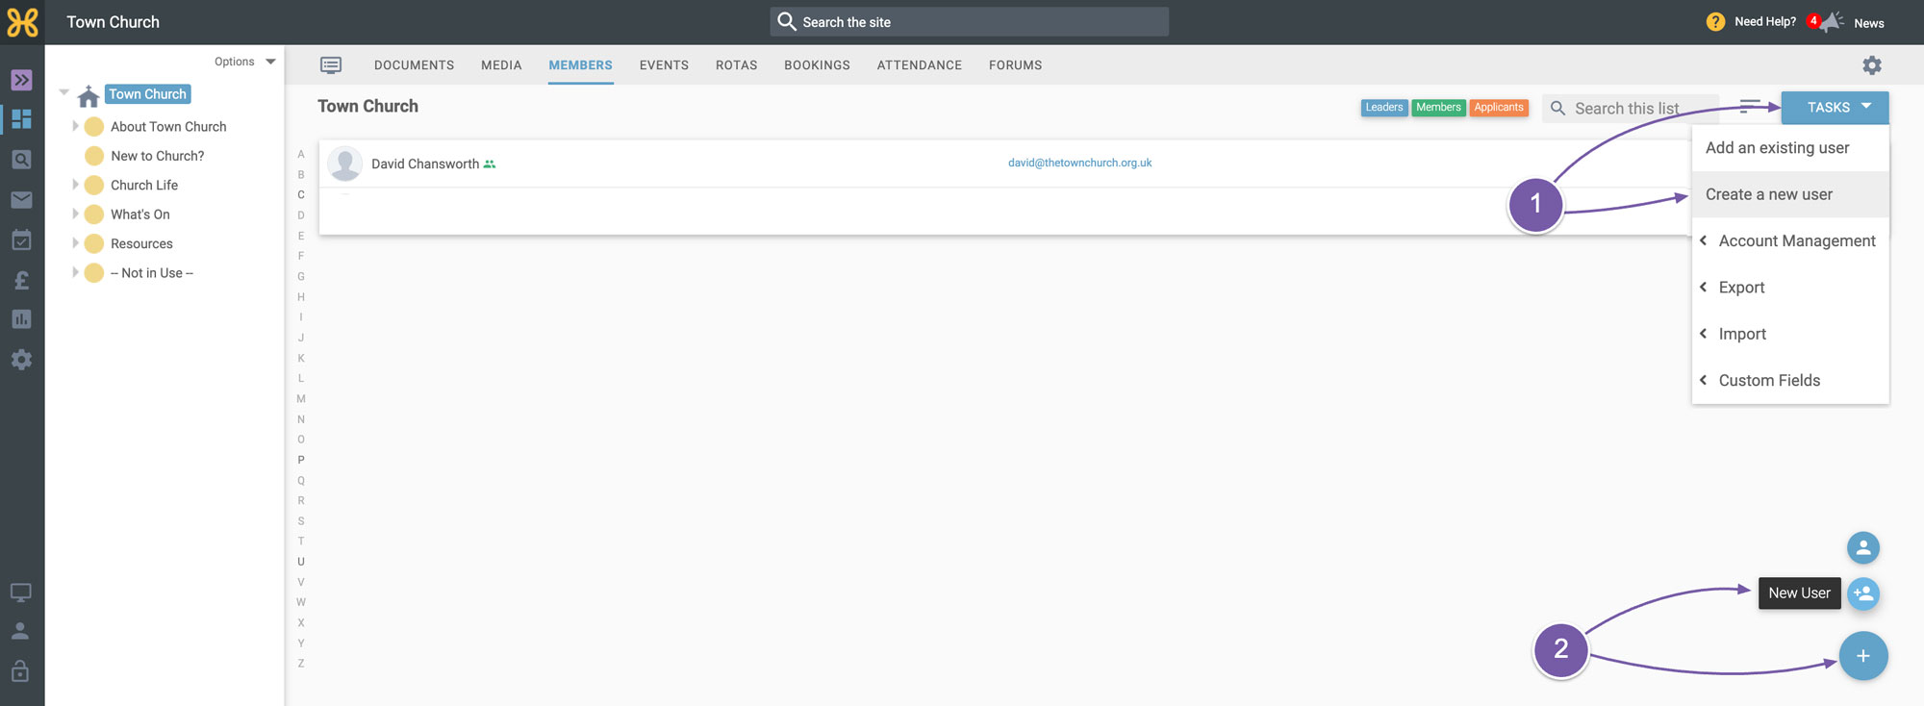The height and width of the screenshot is (706, 1924).
Task: Open the Options dropdown in sidebar
Action: [244, 62]
